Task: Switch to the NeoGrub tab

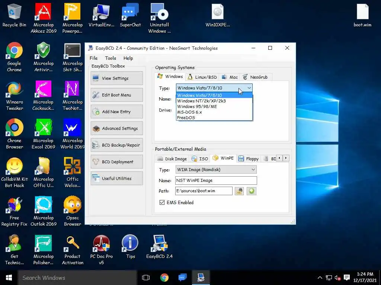Action: coord(255,77)
